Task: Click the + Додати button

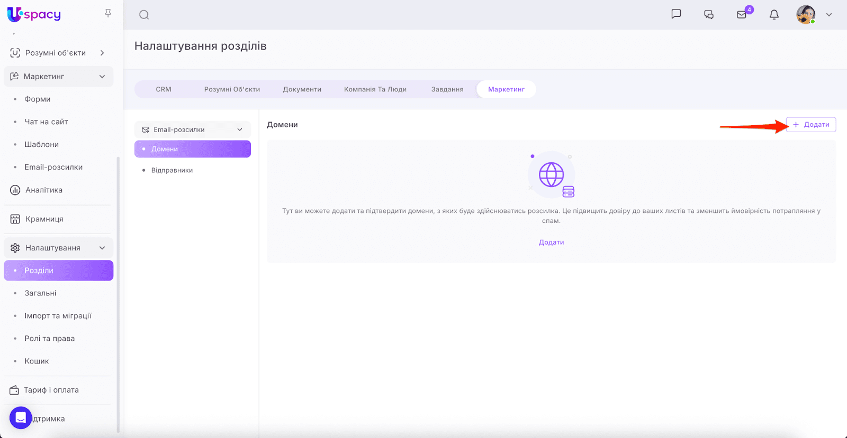Action: tap(811, 125)
